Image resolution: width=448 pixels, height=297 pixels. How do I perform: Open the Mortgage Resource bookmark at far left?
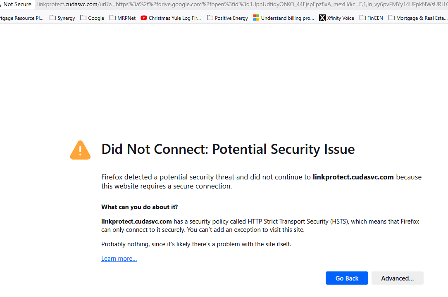21,18
